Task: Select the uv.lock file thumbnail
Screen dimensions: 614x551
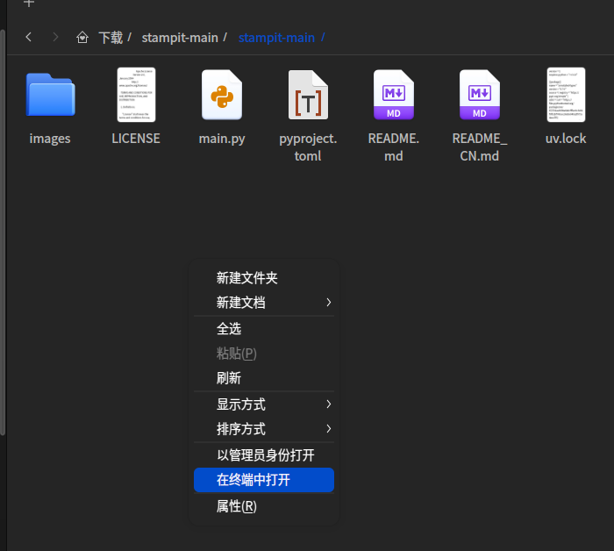Action: click(566, 95)
